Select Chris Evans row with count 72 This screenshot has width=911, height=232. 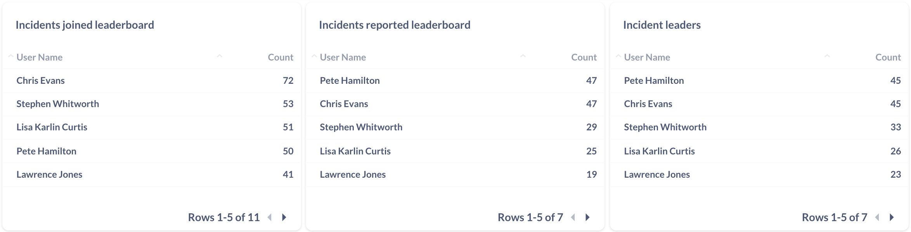[x=152, y=81]
